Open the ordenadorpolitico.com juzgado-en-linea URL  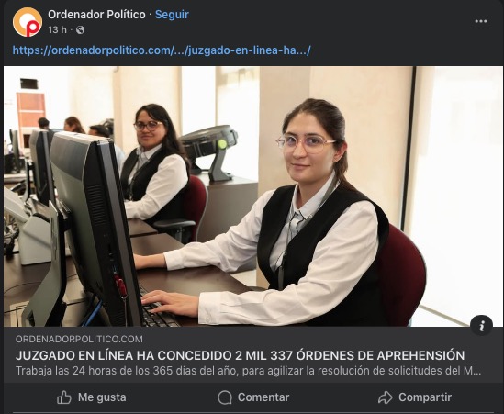pos(162,50)
